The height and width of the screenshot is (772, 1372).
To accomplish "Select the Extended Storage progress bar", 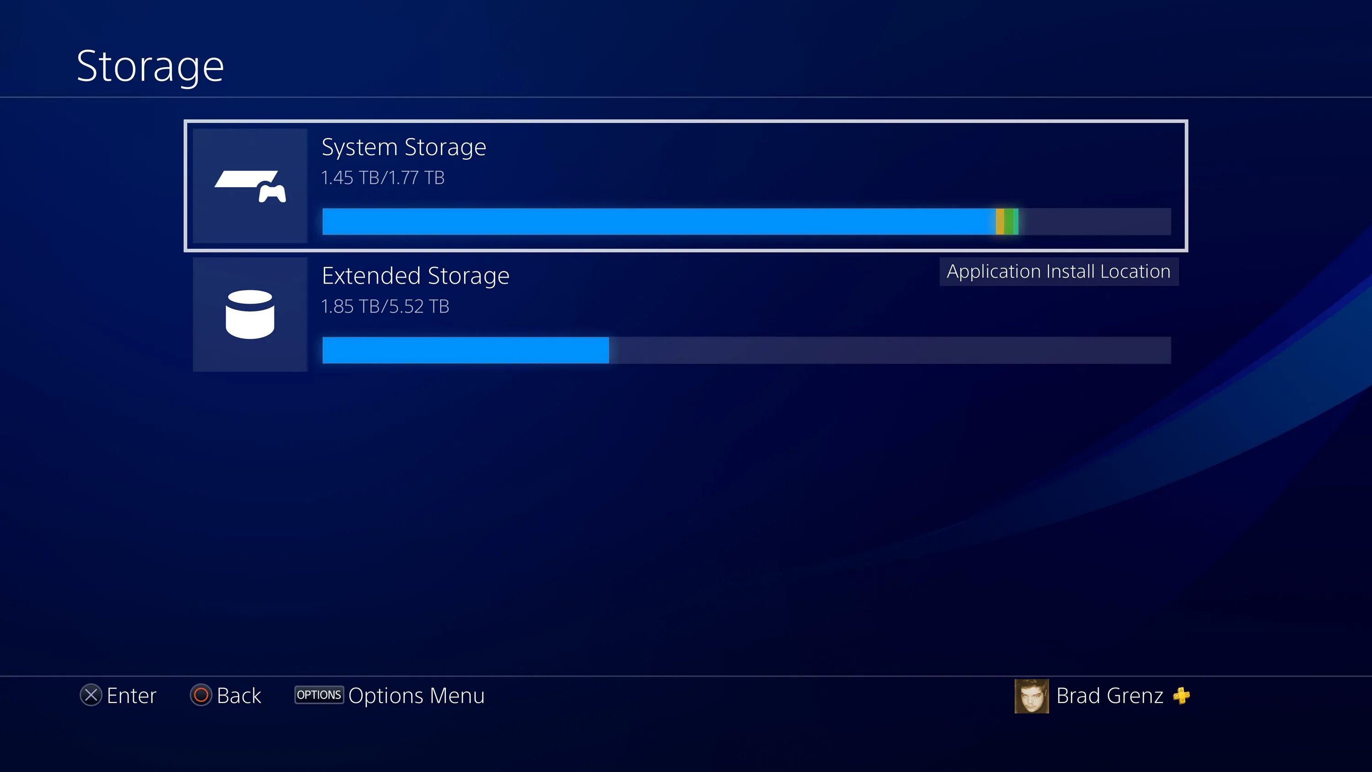I will coord(745,349).
